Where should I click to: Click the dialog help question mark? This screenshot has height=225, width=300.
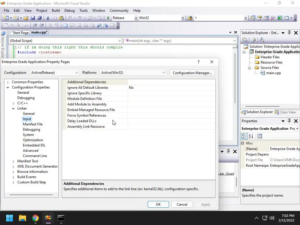pos(199,62)
